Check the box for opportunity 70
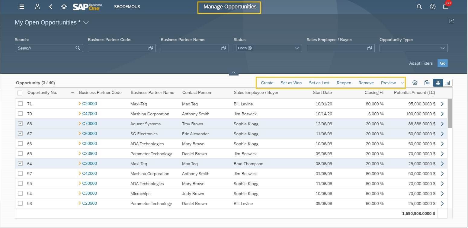Viewport: 468px width, 228px height. 20,114
